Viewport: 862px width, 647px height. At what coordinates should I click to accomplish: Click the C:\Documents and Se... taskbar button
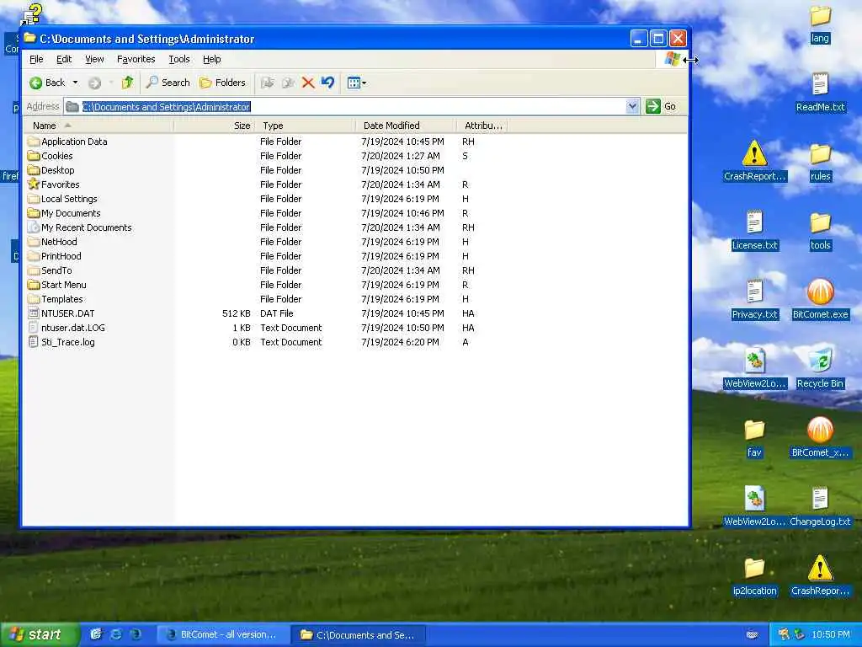click(359, 635)
